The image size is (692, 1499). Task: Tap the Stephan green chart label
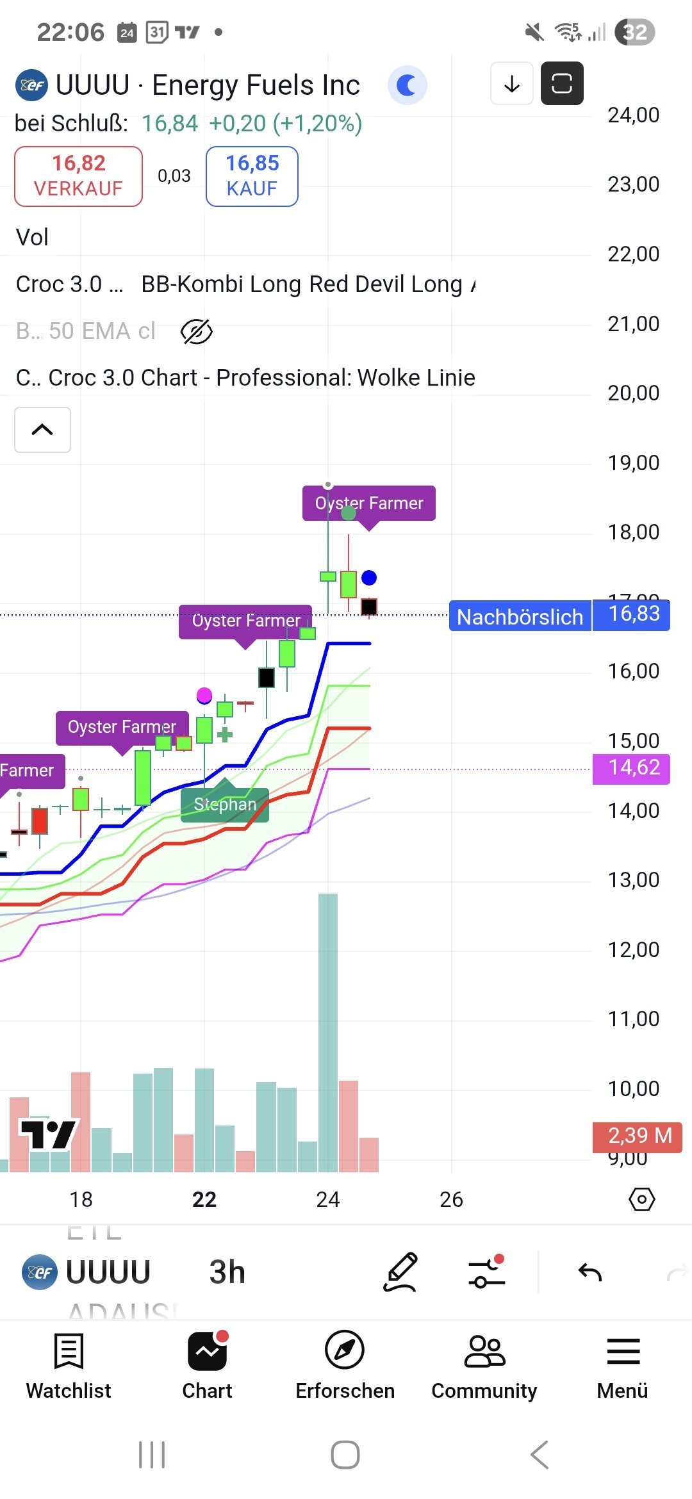point(225,805)
